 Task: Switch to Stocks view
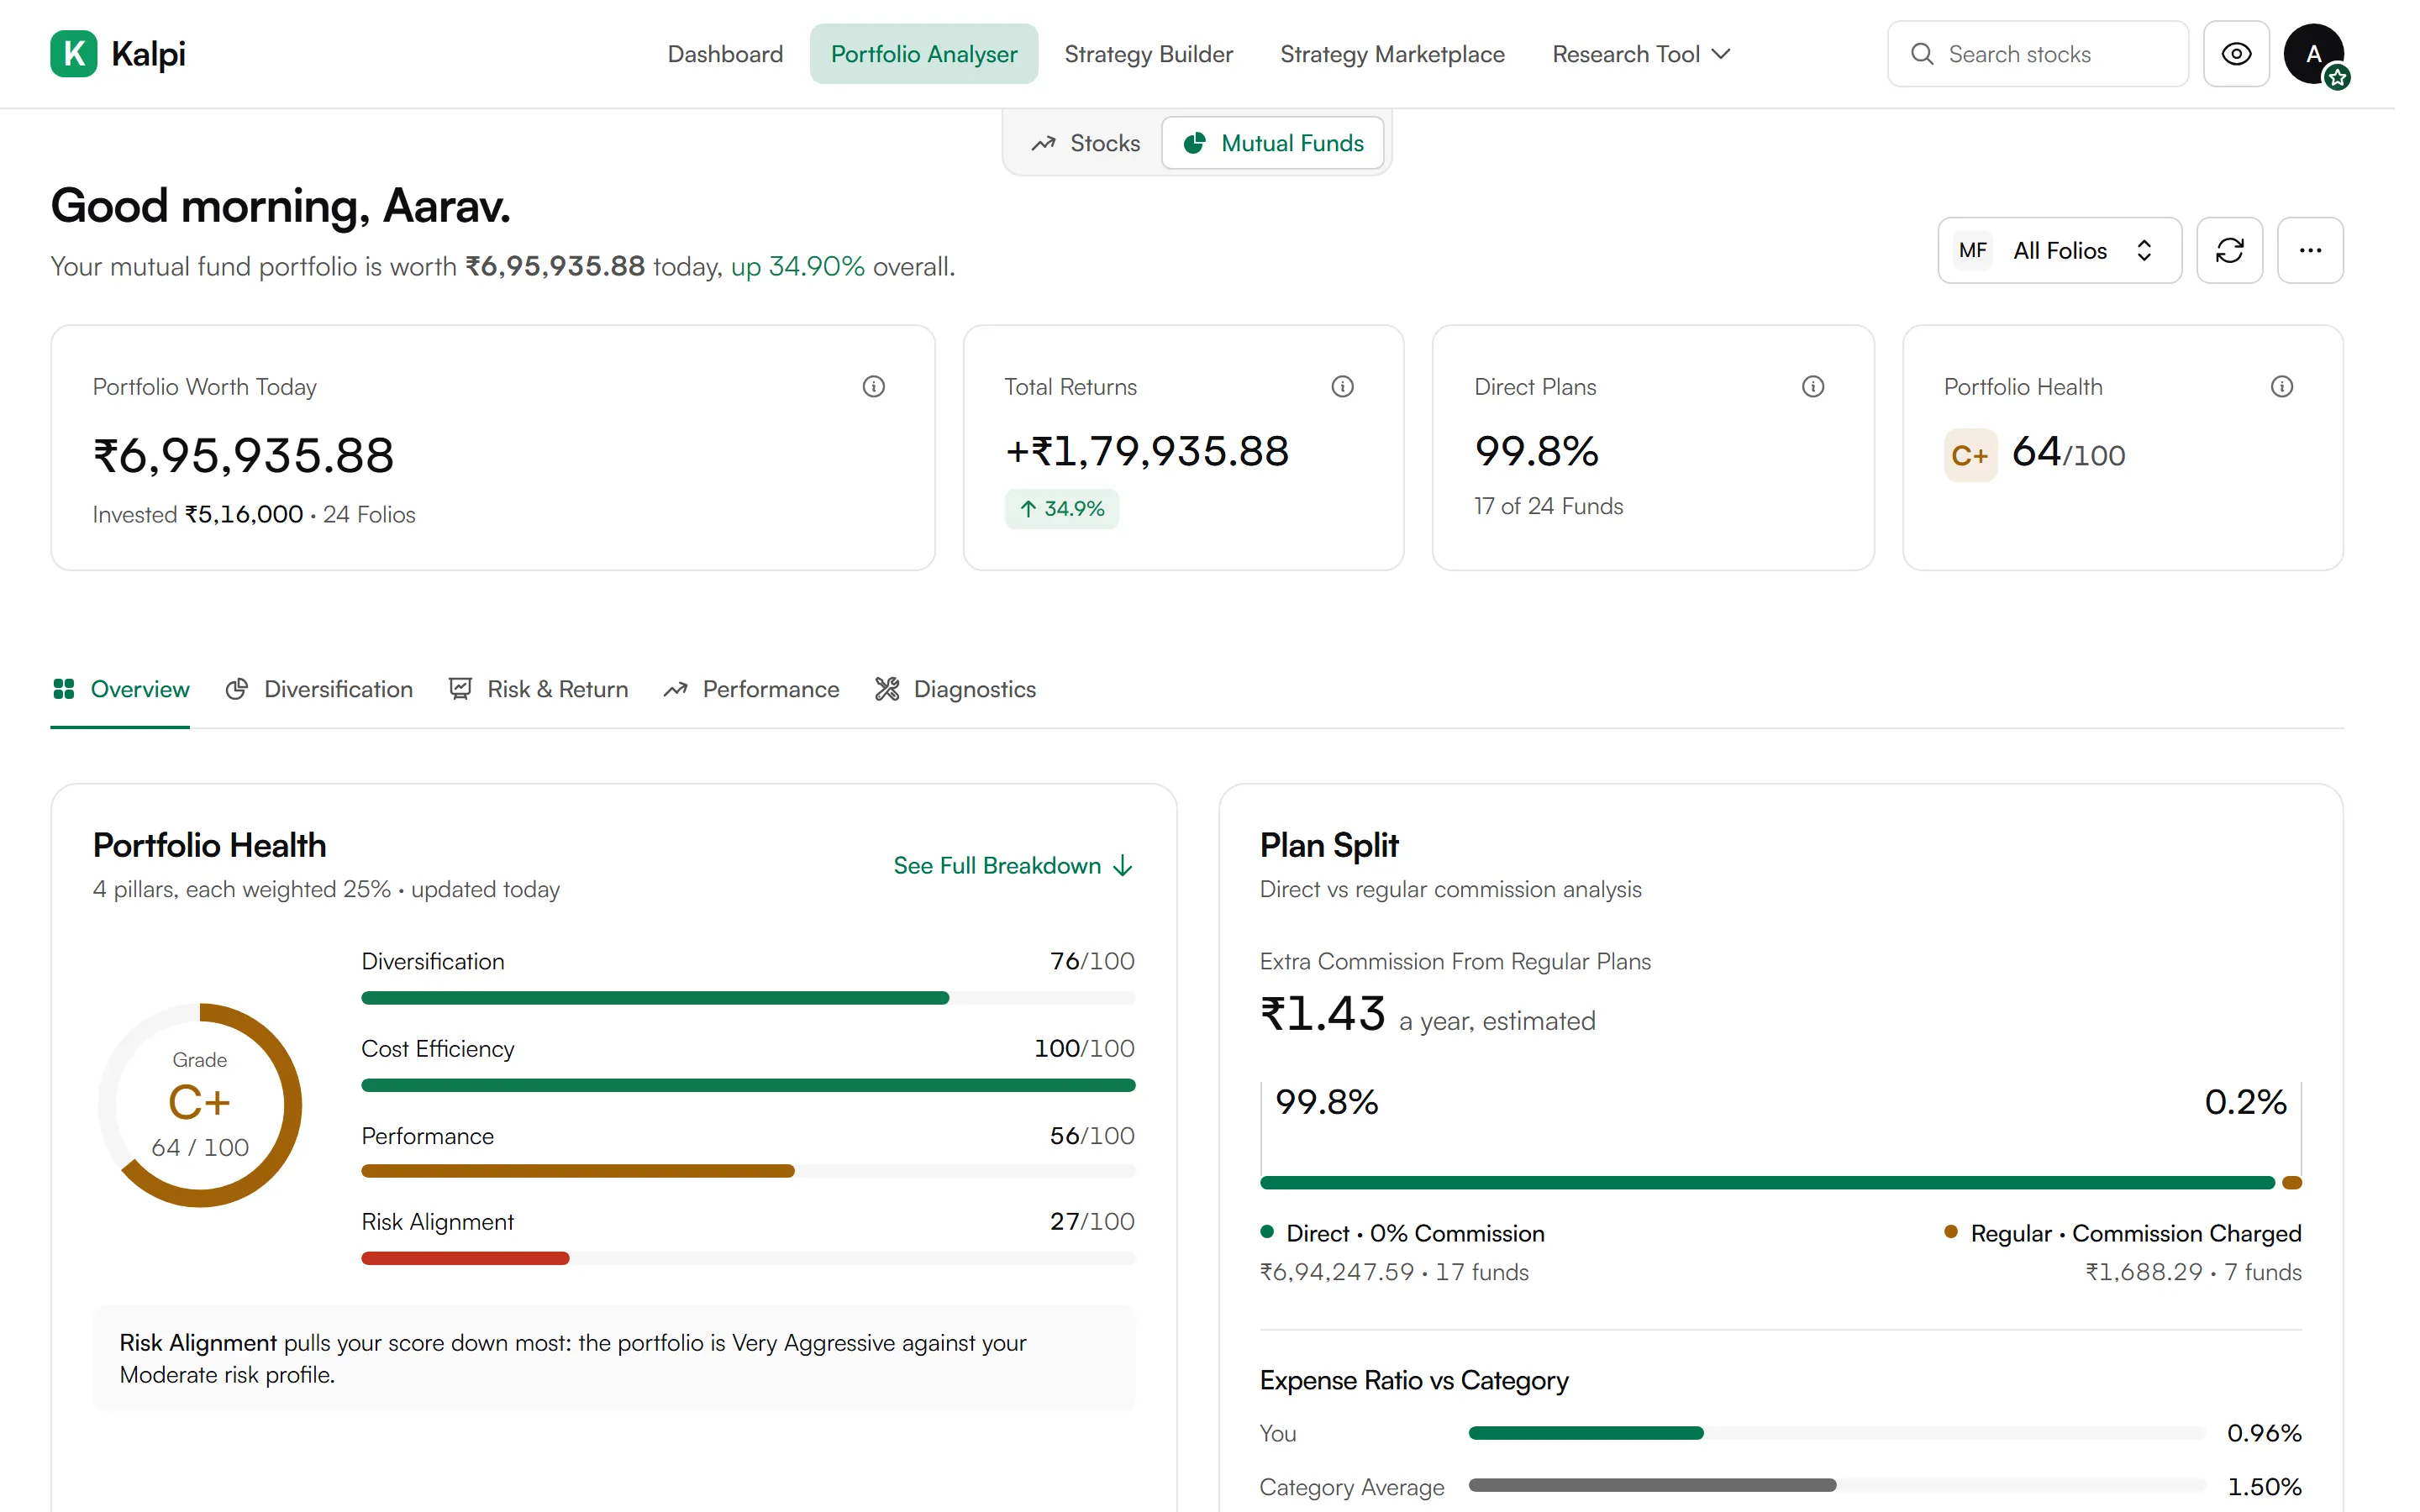pyautogui.click(x=1085, y=143)
